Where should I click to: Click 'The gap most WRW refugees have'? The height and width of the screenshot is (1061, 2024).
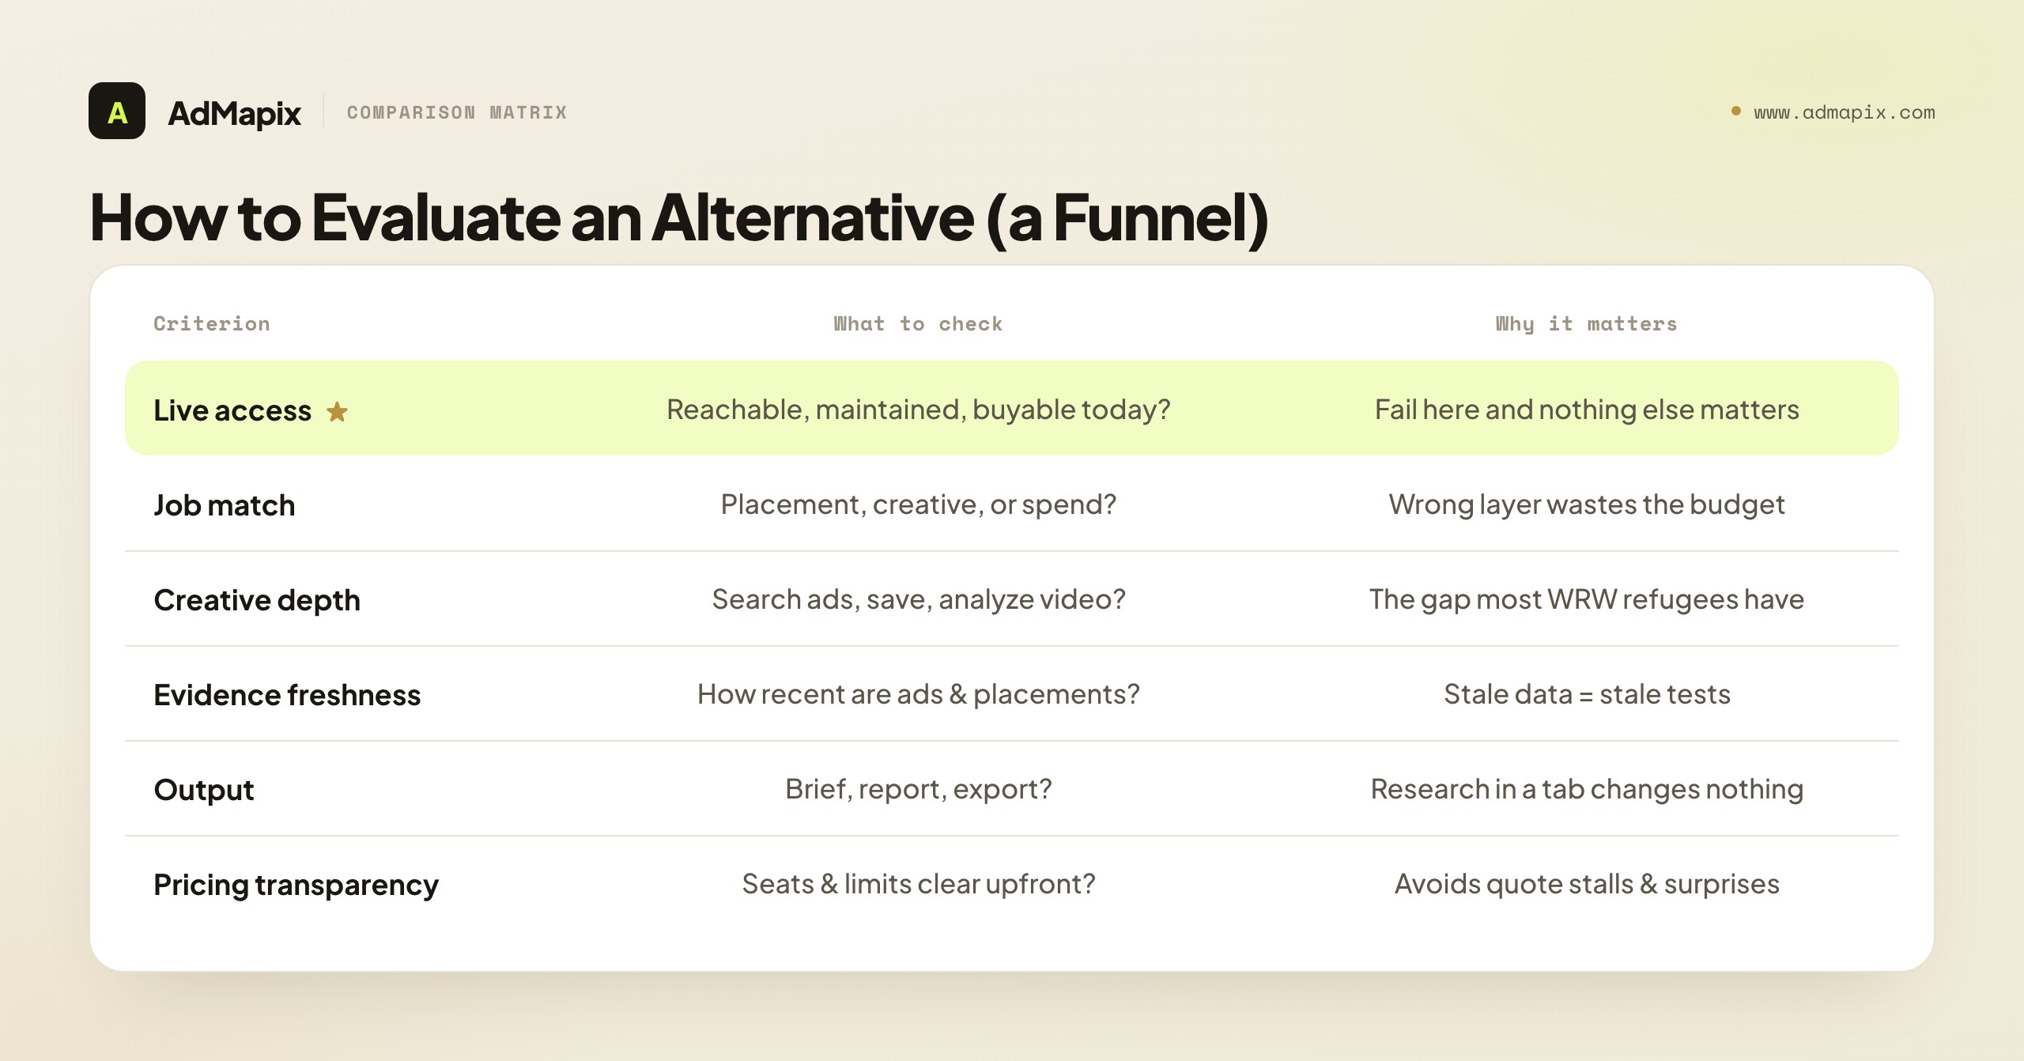1587,599
